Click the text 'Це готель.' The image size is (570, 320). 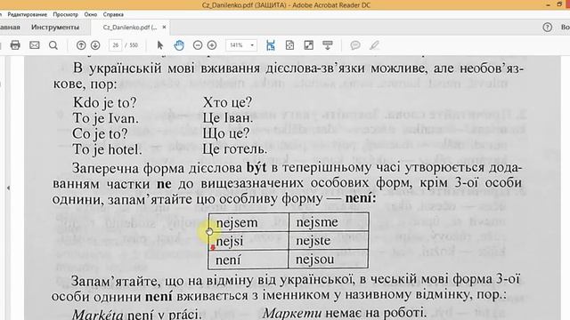tap(235, 149)
